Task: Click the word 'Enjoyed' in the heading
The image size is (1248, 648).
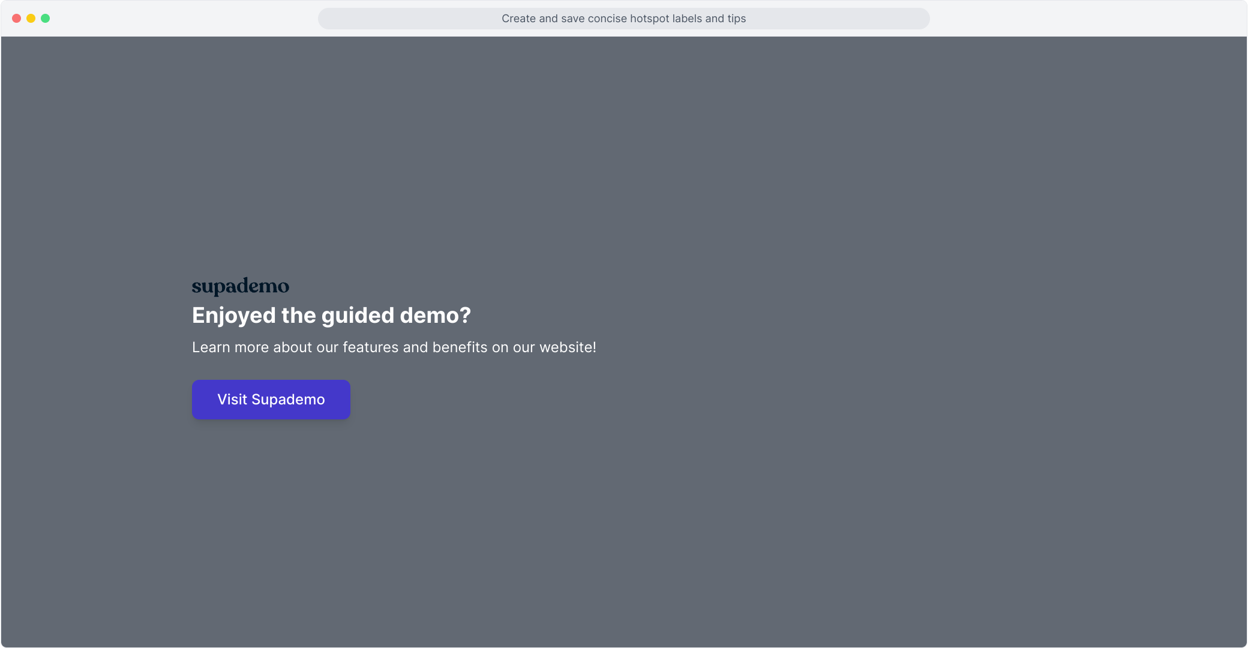Action: (x=233, y=316)
